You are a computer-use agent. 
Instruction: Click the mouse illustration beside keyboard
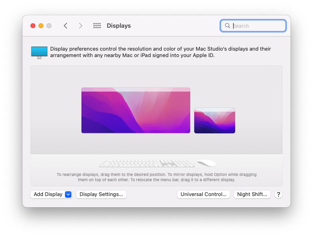click(x=207, y=163)
